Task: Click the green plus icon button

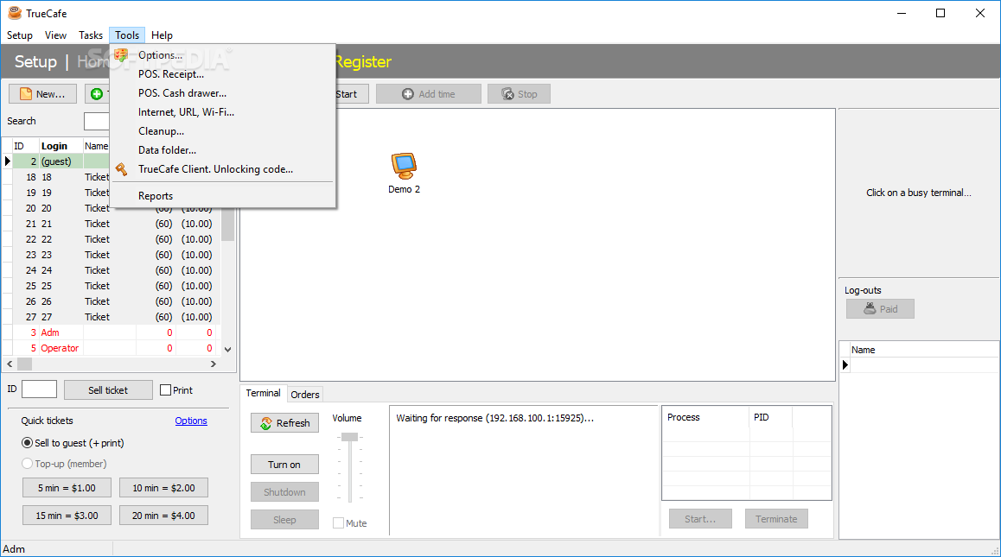Action: coord(97,94)
